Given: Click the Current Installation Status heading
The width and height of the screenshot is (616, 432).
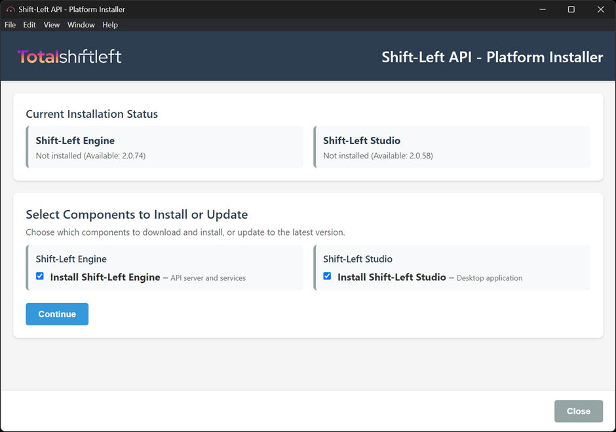Looking at the screenshot, I should click(x=92, y=114).
